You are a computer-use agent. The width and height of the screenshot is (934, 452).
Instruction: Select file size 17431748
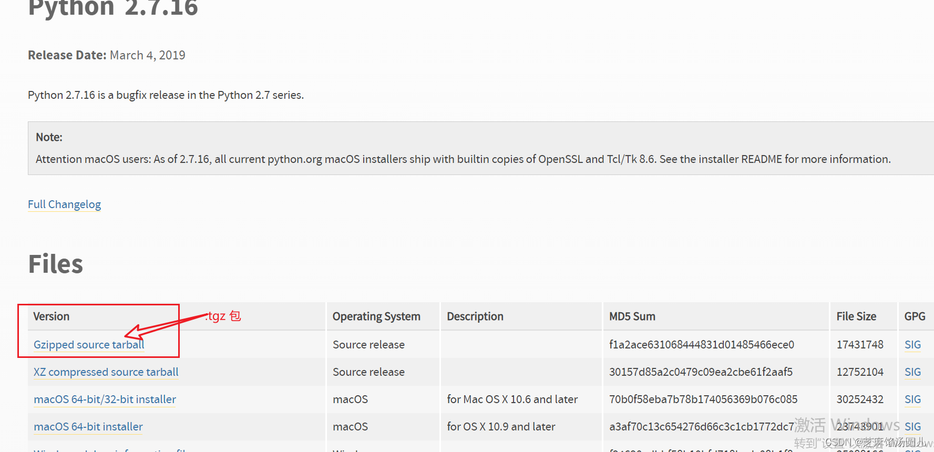pos(860,345)
